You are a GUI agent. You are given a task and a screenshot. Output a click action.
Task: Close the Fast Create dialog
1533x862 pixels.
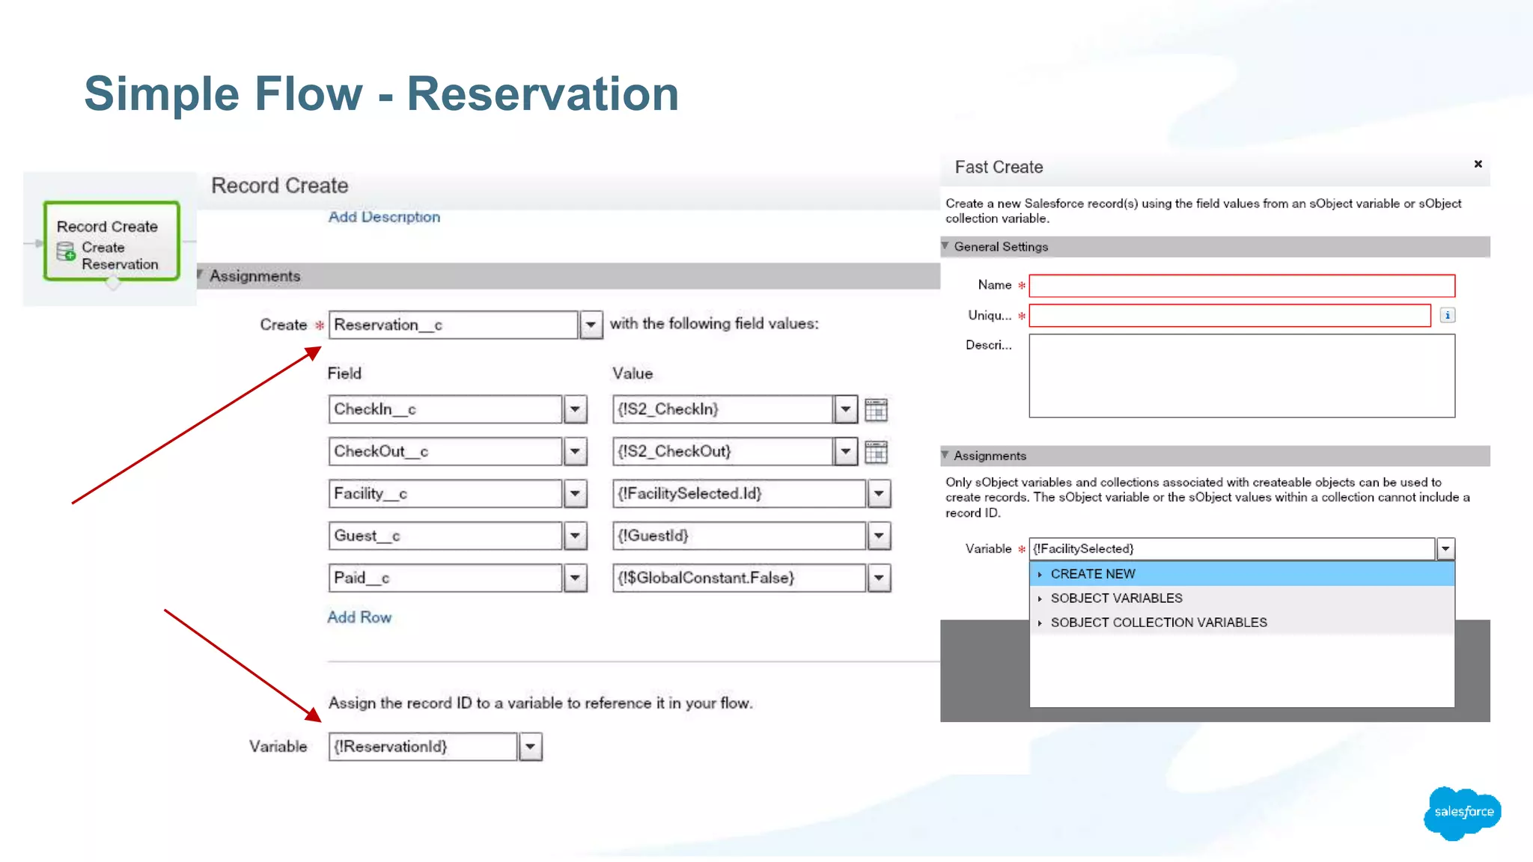point(1478,164)
